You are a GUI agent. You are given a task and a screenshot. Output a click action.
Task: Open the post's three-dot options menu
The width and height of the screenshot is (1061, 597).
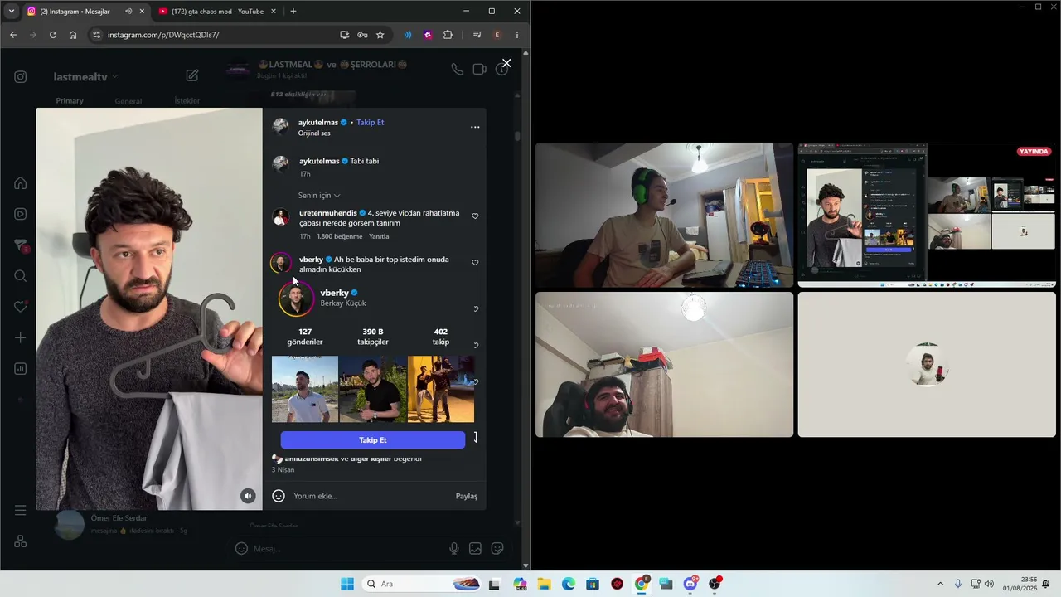click(x=475, y=127)
